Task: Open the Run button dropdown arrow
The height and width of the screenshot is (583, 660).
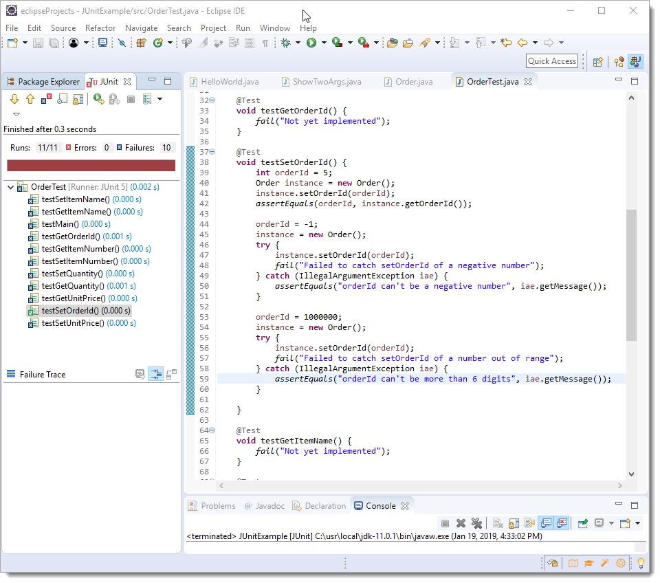Action: tap(324, 43)
